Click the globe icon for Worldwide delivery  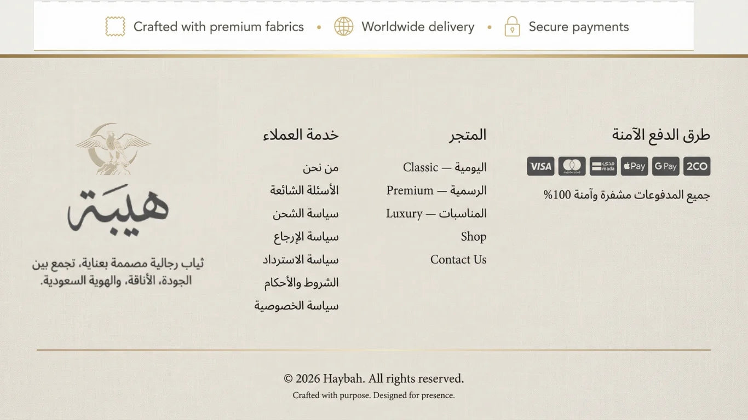point(344,26)
